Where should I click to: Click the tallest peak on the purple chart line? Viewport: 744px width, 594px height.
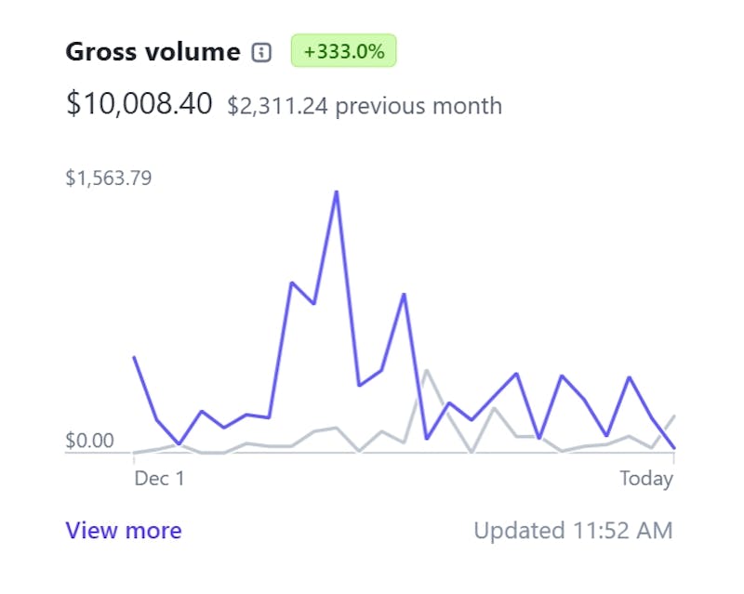(x=337, y=191)
